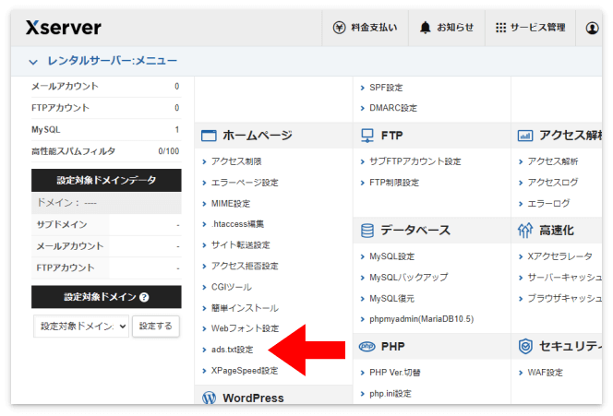This screenshot has width=613, height=416.
Task: Click the database cylinder icon
Action: (x=367, y=231)
